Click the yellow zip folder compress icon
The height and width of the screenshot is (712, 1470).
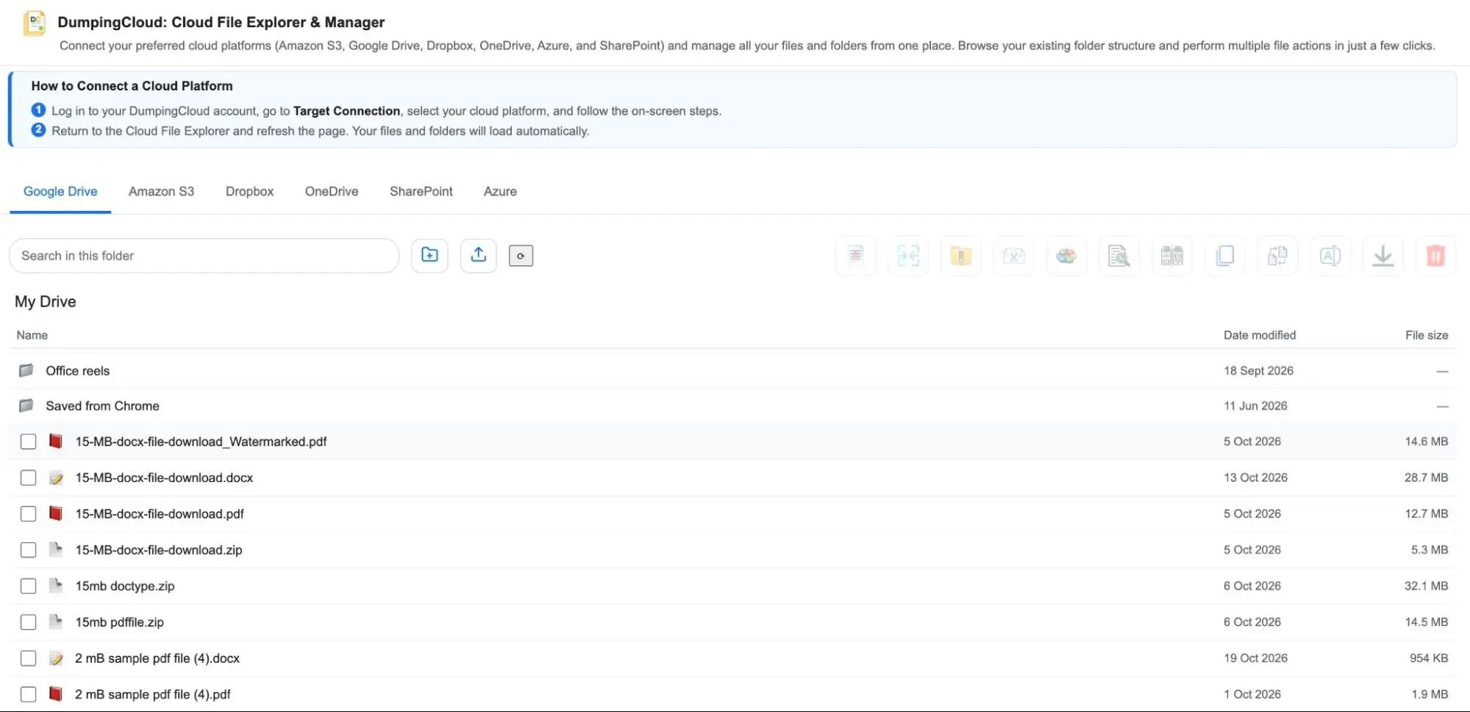[x=961, y=256]
